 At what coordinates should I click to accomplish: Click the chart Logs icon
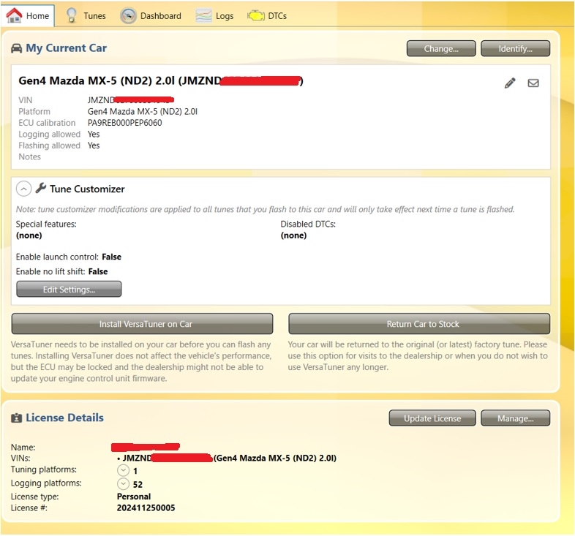203,16
